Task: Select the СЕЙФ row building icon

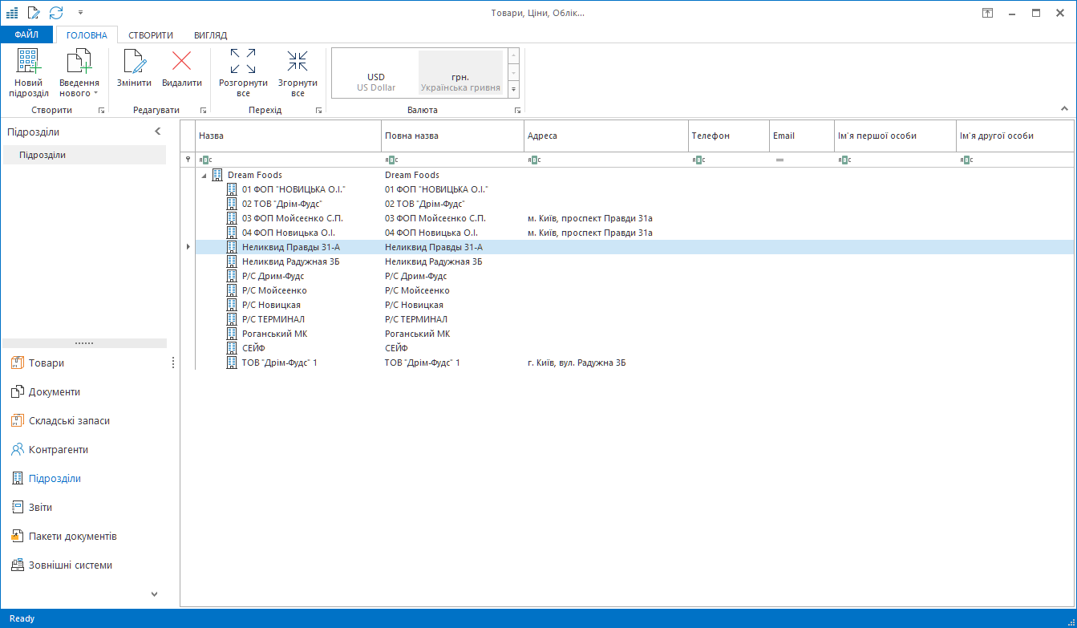Action: click(233, 348)
